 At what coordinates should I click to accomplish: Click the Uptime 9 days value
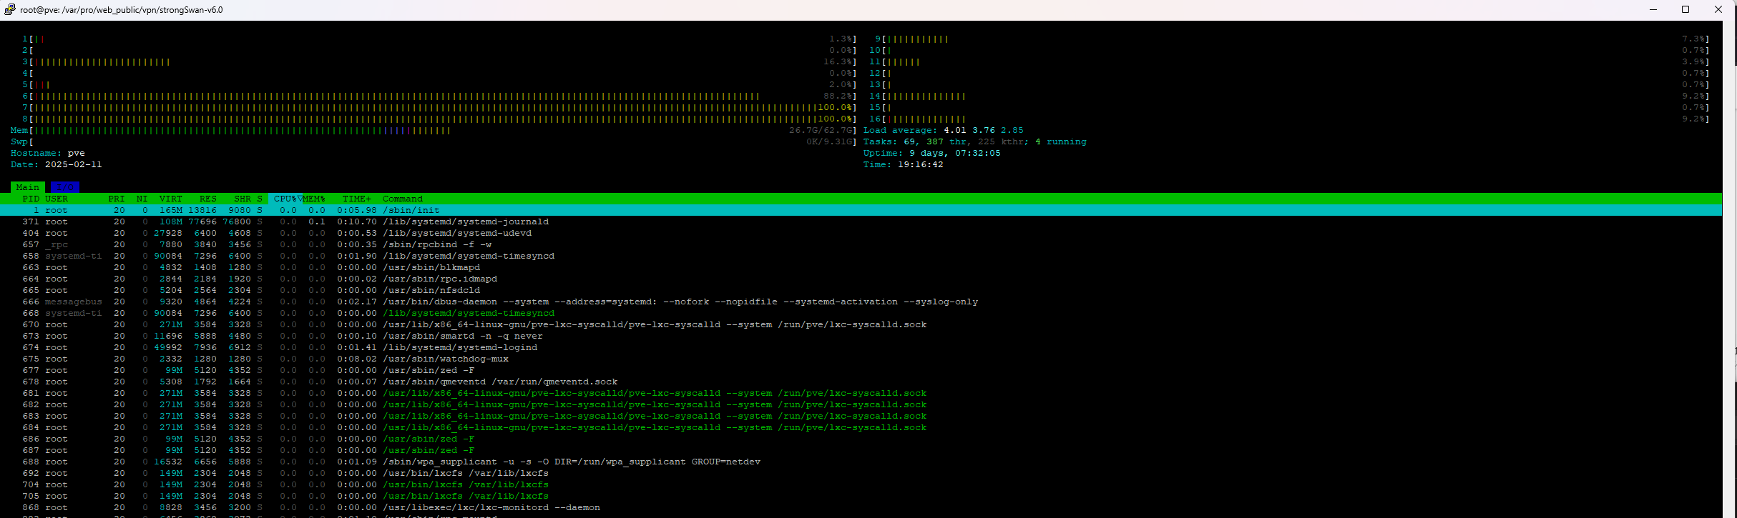pyautogui.click(x=955, y=153)
